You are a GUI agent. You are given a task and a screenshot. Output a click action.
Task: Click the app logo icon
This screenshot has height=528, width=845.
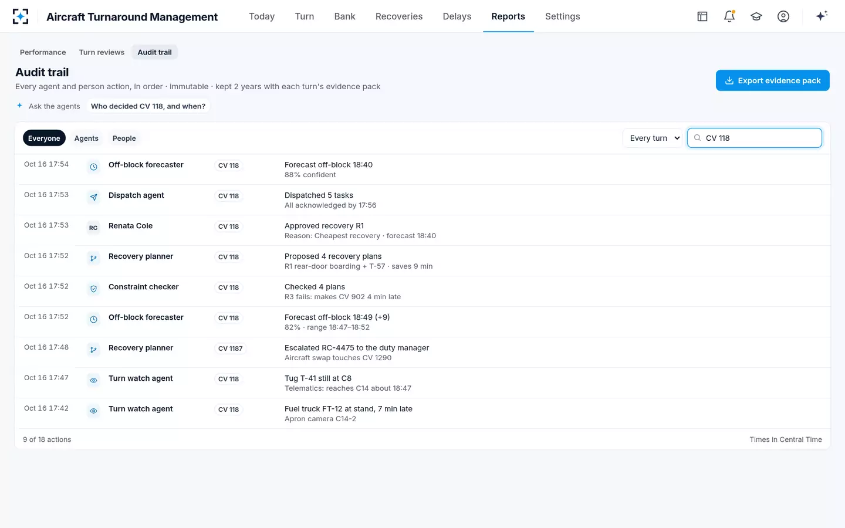(x=21, y=16)
